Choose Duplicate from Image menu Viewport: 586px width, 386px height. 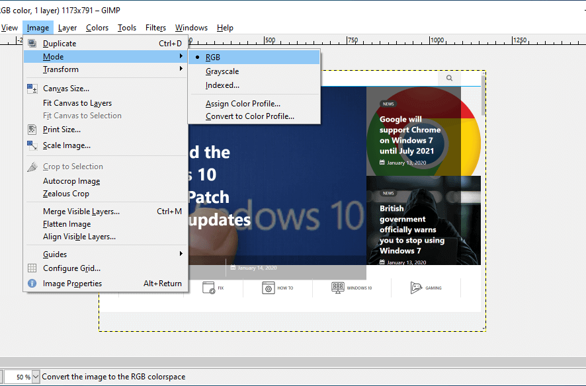click(105, 44)
